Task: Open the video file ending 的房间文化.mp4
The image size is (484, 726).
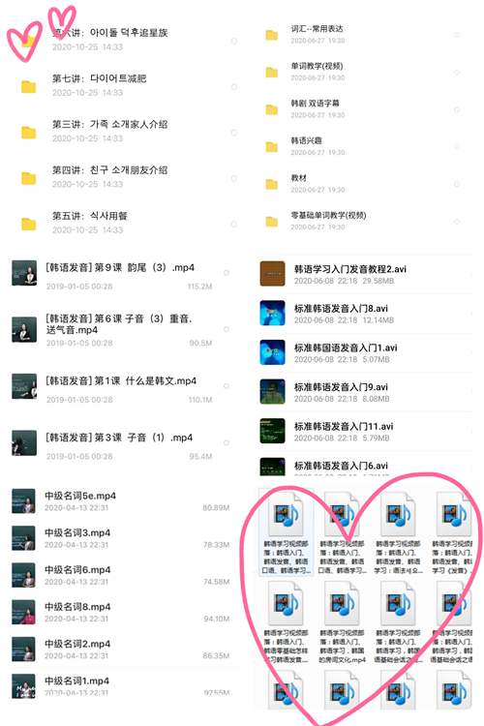Action: coord(342,622)
